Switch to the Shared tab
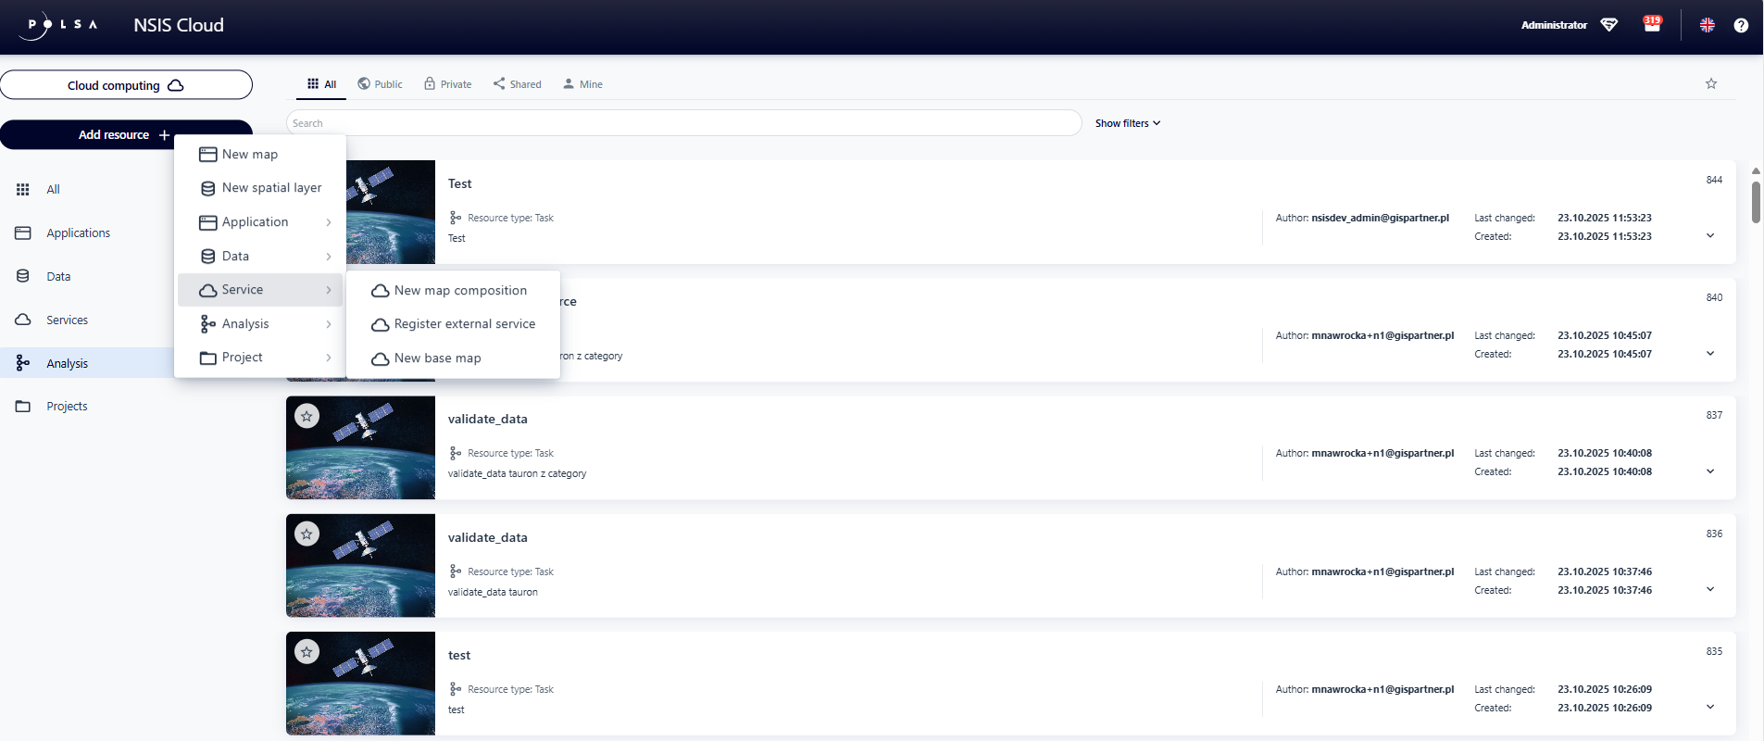 click(x=518, y=84)
